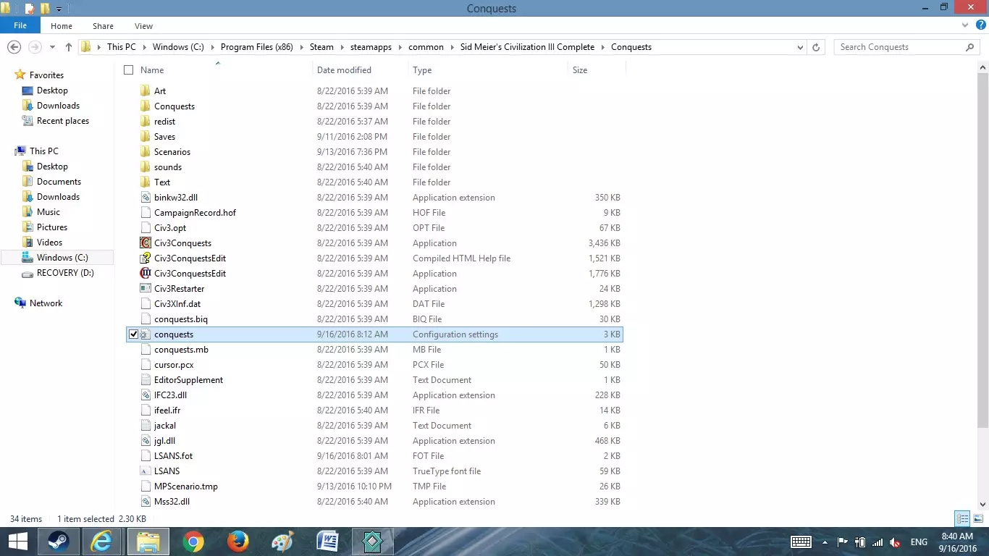The height and width of the screenshot is (556, 989).
Task: Launch Internet Explorer from the taskbar
Action: (x=102, y=541)
